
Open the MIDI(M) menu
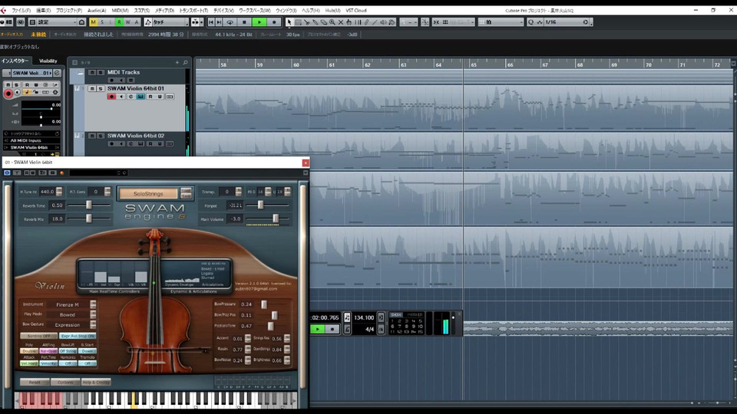click(x=120, y=10)
